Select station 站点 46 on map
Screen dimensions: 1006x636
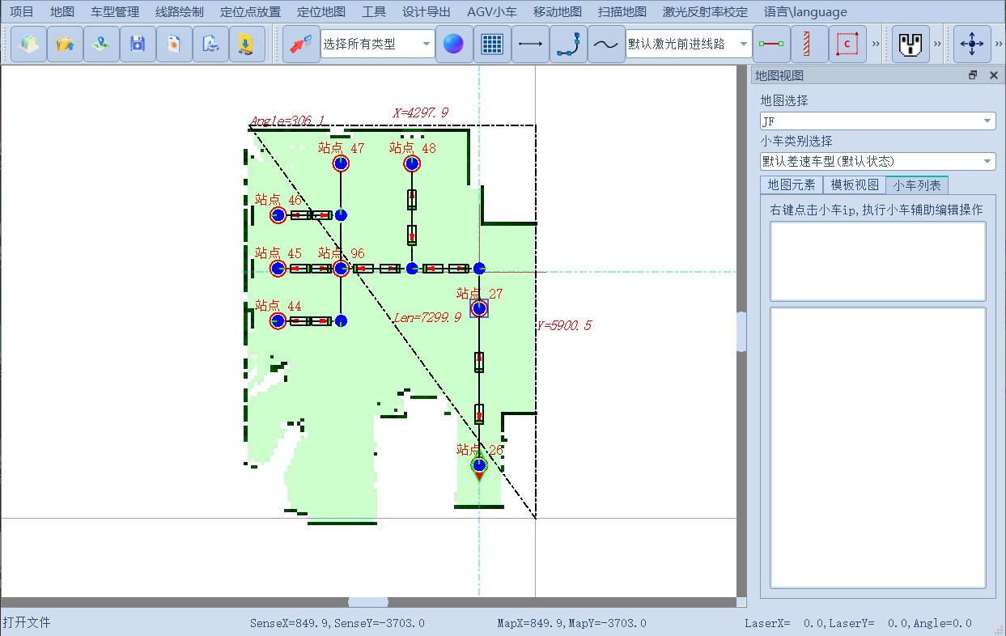278,214
